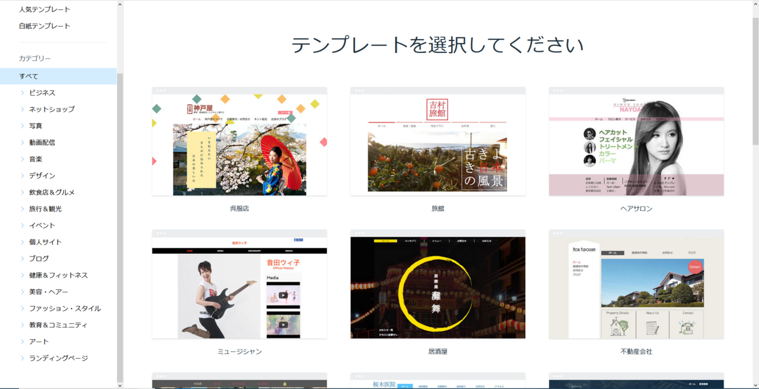The height and width of the screenshot is (389, 759).
Task: Click the sidebar scrollbar up arrow
Action: pos(120,4)
